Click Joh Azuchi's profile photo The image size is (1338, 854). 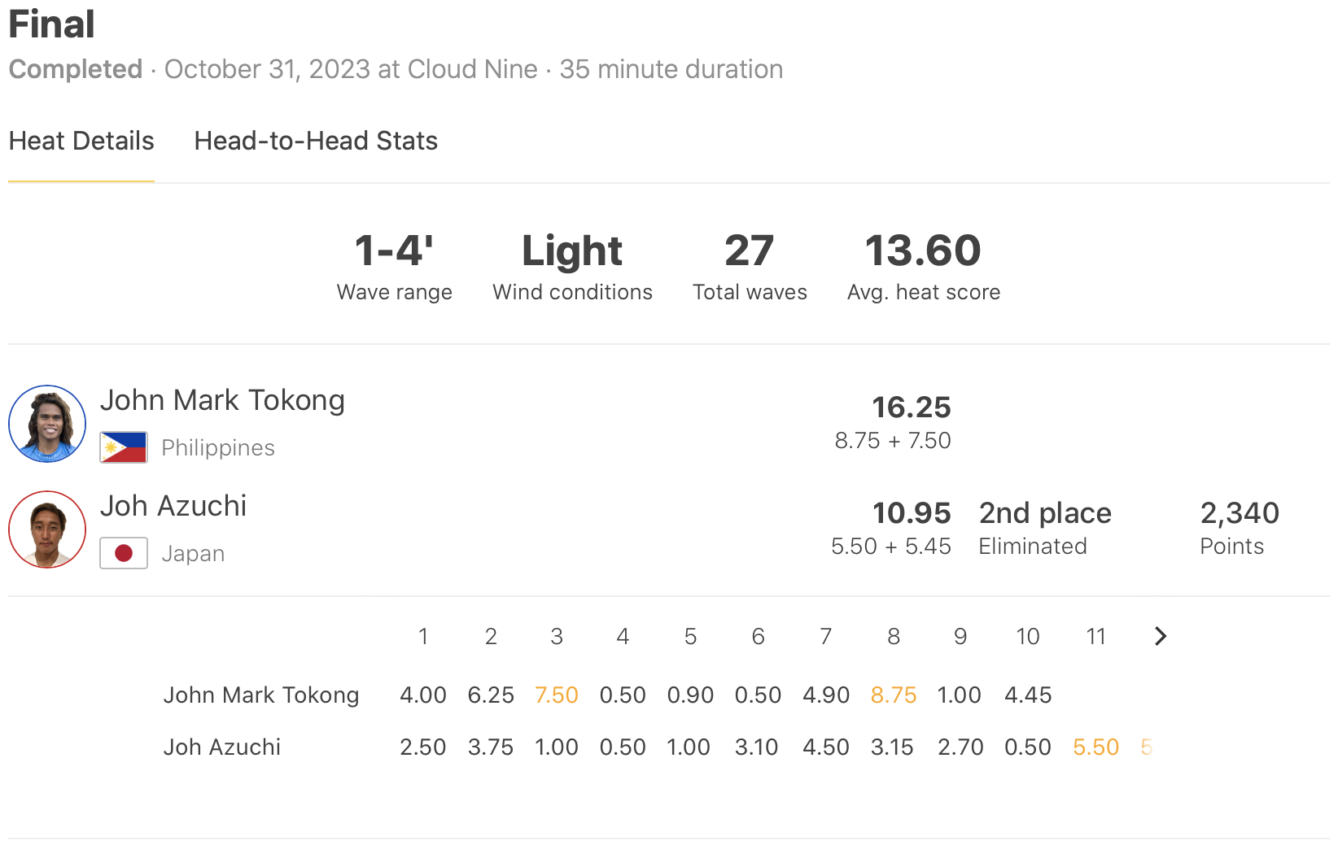click(47, 529)
